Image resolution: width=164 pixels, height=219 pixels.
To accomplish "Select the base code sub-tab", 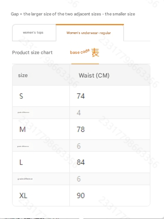I will coord(80,52).
